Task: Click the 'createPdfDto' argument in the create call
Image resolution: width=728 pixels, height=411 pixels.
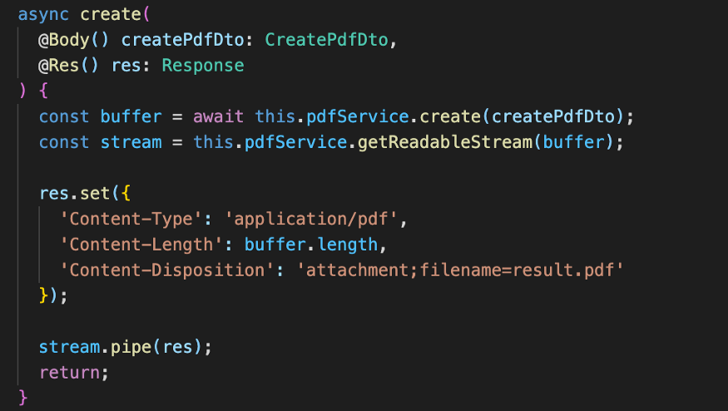Action: coord(553,116)
